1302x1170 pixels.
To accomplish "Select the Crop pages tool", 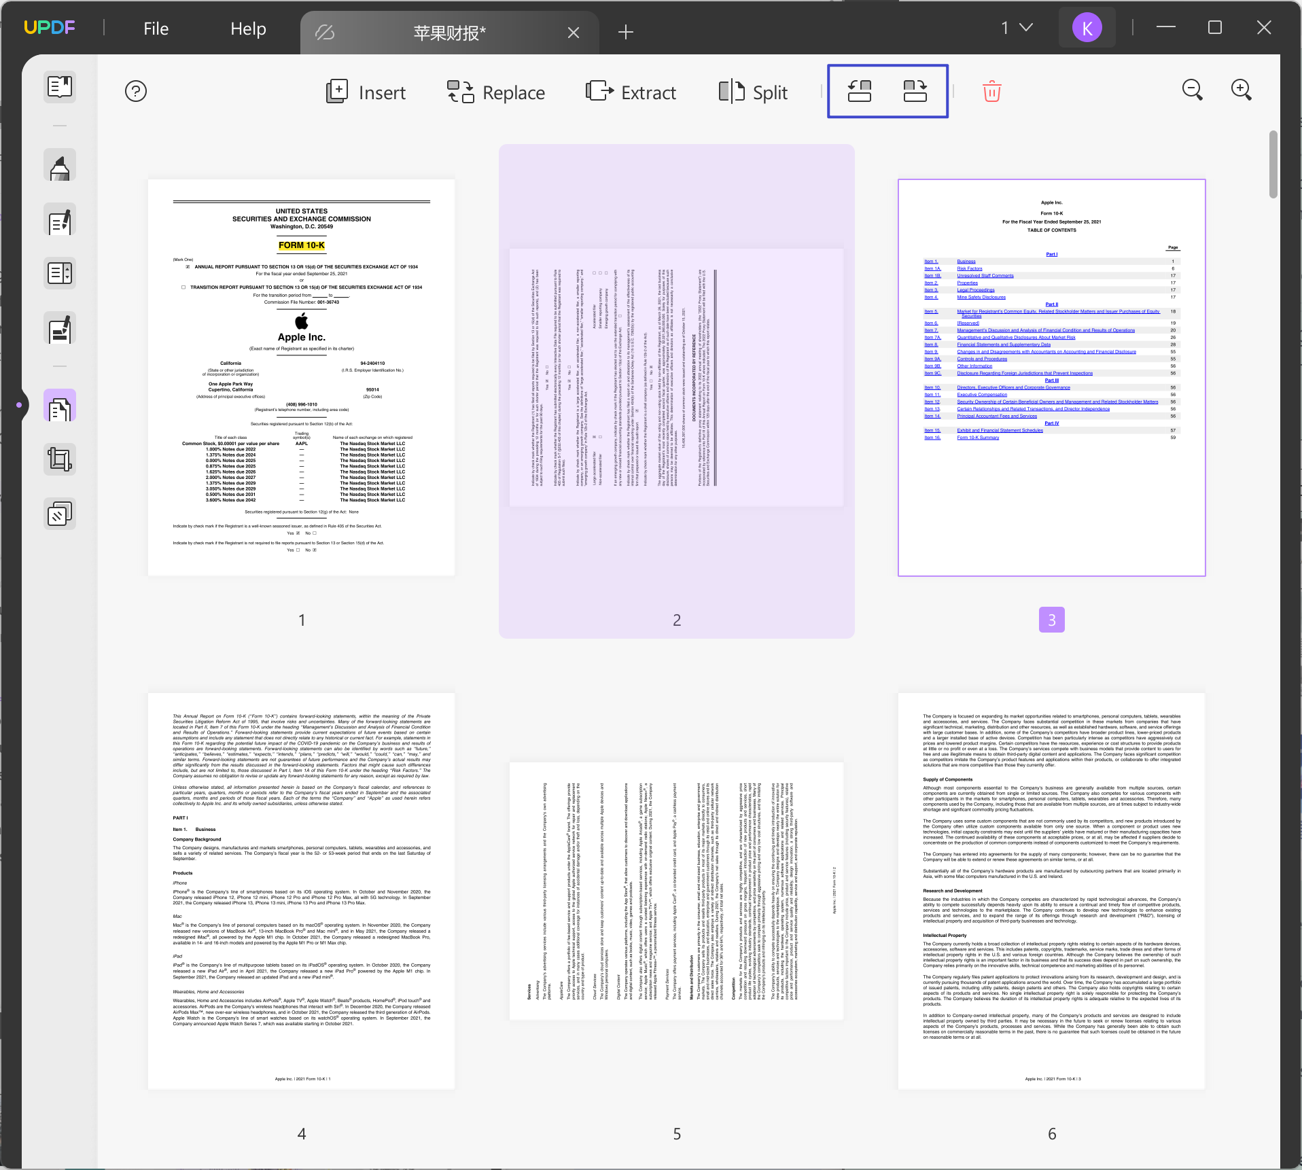I will [60, 459].
